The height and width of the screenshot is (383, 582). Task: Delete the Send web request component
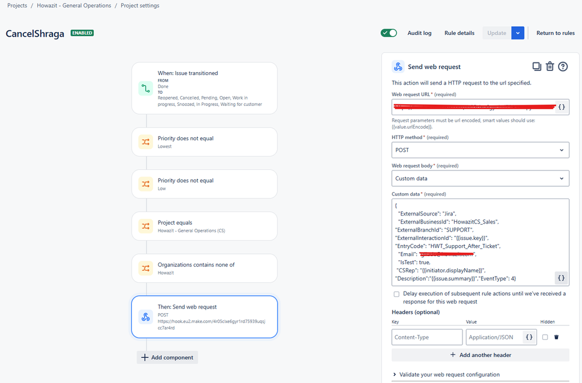point(550,67)
